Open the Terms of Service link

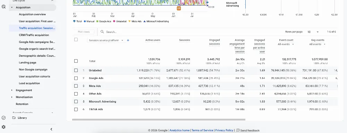click(x=202, y=130)
